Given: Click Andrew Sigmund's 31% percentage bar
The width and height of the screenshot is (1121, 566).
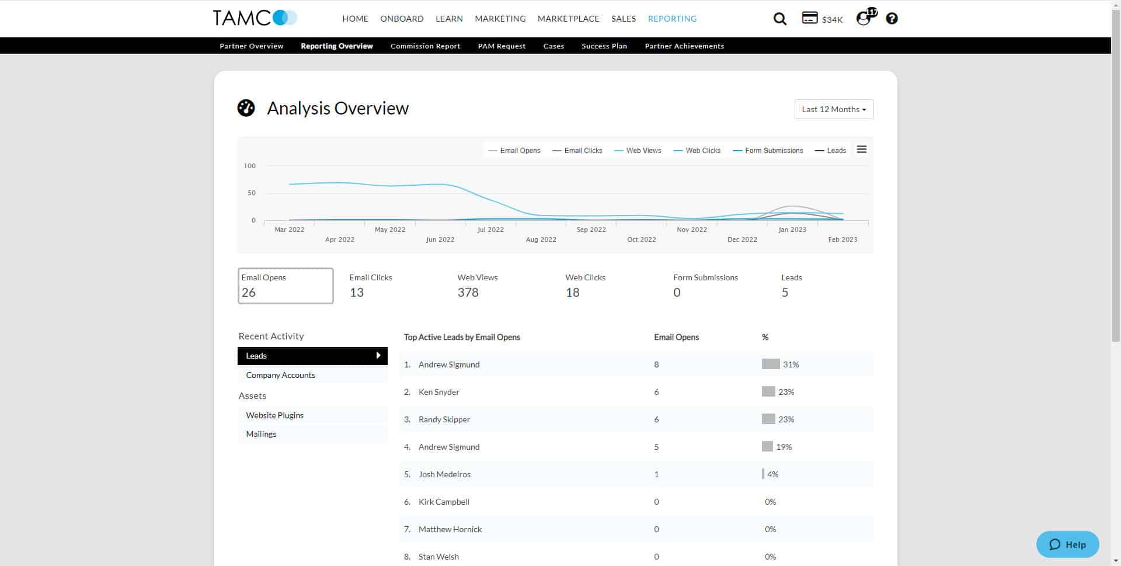Looking at the screenshot, I should pyautogui.click(x=770, y=364).
